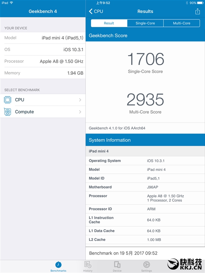
Task: Tap the share icon in top right
Action: point(197,12)
